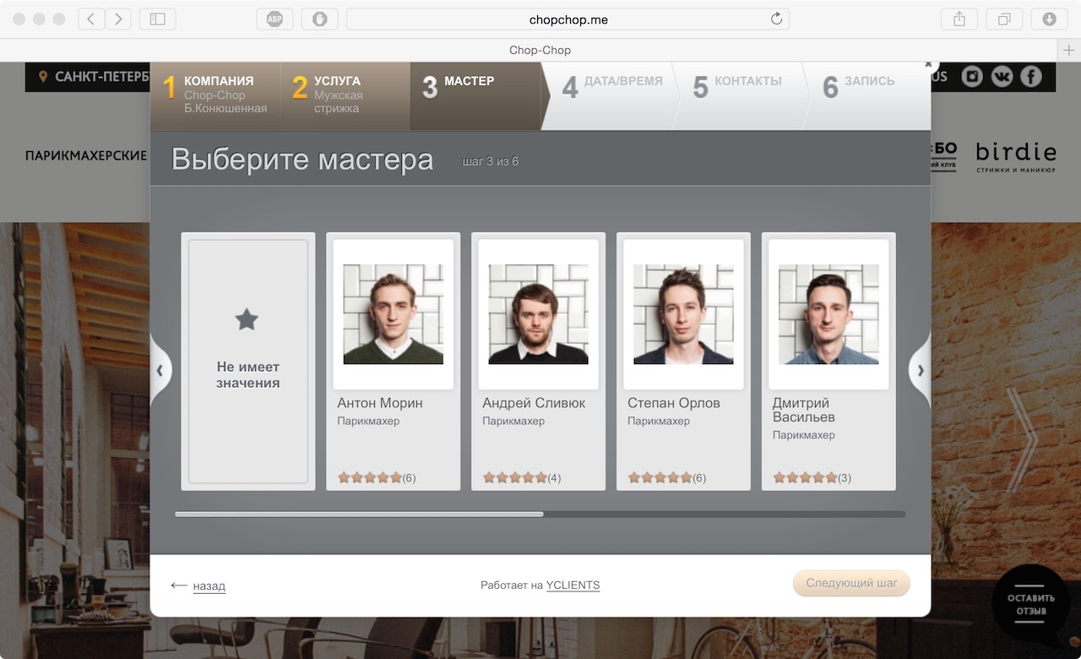Go to step 2 Услуга tab
This screenshot has width=1081, height=659.
click(x=346, y=95)
